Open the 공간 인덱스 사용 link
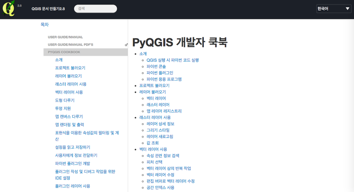The width and height of the screenshot is (354, 192). click(x=160, y=187)
